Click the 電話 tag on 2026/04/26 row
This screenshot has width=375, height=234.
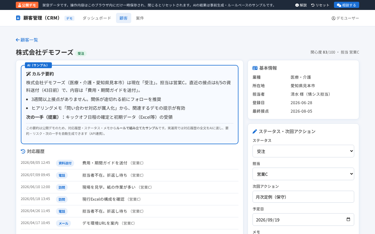pos(62,211)
